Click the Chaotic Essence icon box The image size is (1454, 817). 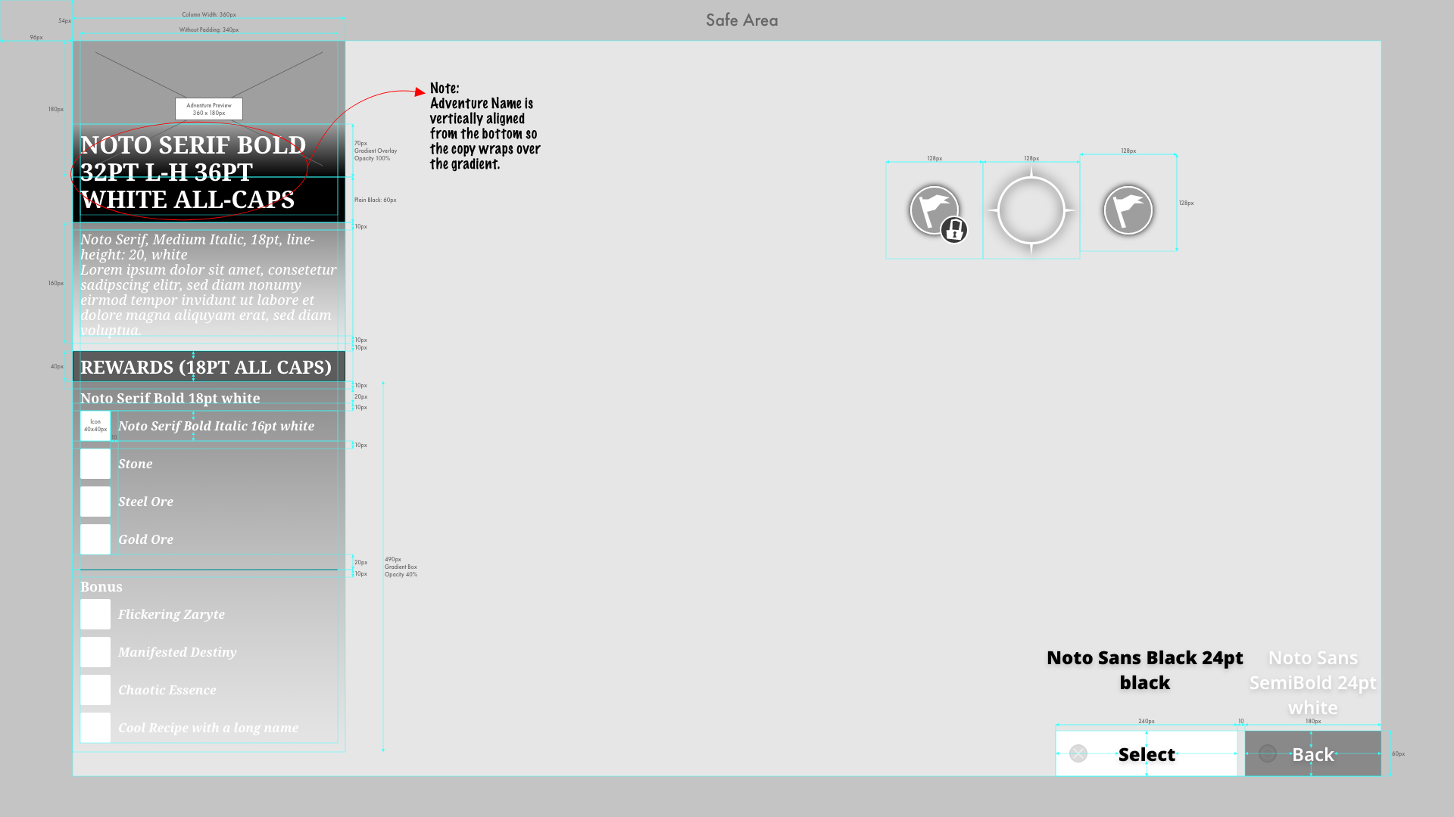[95, 690]
